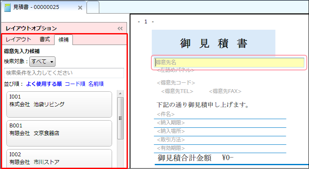The height and width of the screenshot is (169, 309).
Task: Choose customer B001 有限会社 文京食器店
Action: point(59,133)
